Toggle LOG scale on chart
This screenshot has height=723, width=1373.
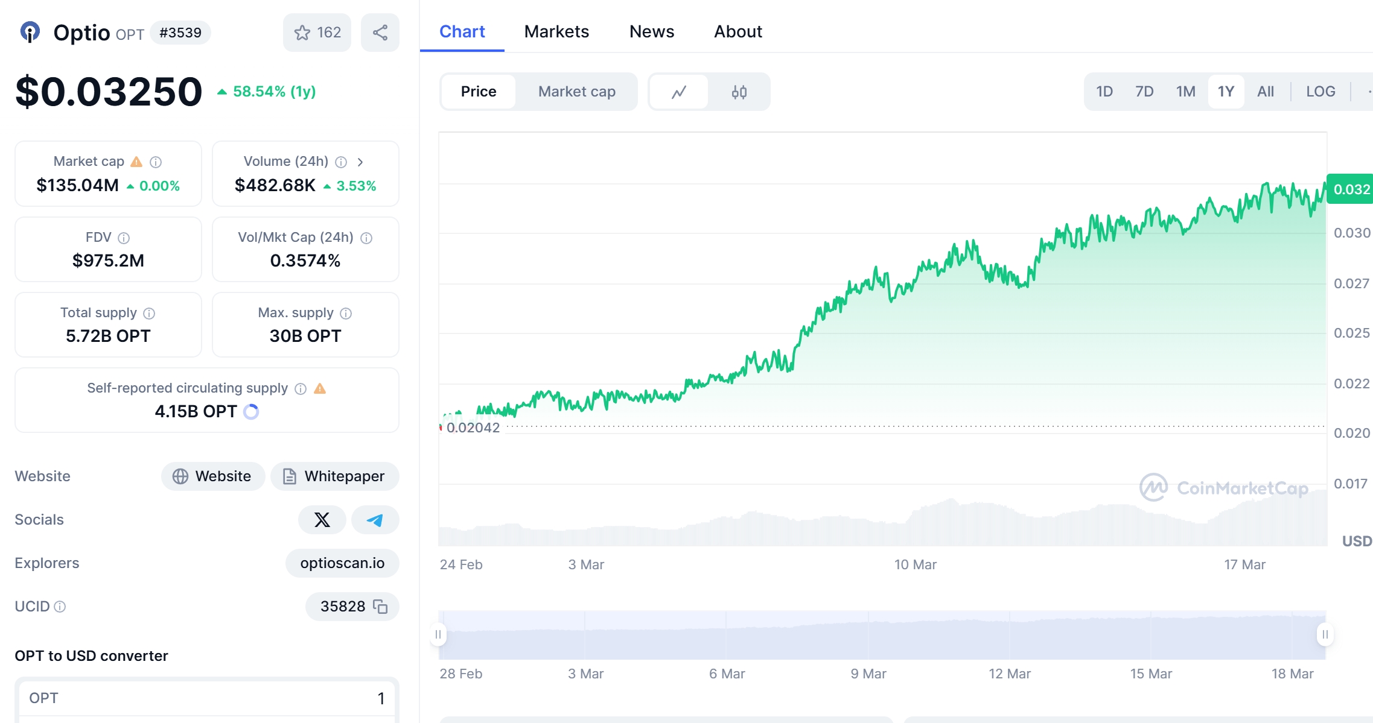tap(1320, 92)
